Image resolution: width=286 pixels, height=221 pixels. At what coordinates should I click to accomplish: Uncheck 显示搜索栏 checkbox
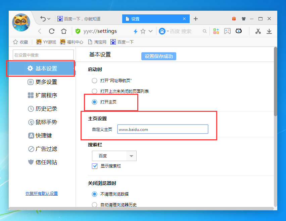(95, 166)
